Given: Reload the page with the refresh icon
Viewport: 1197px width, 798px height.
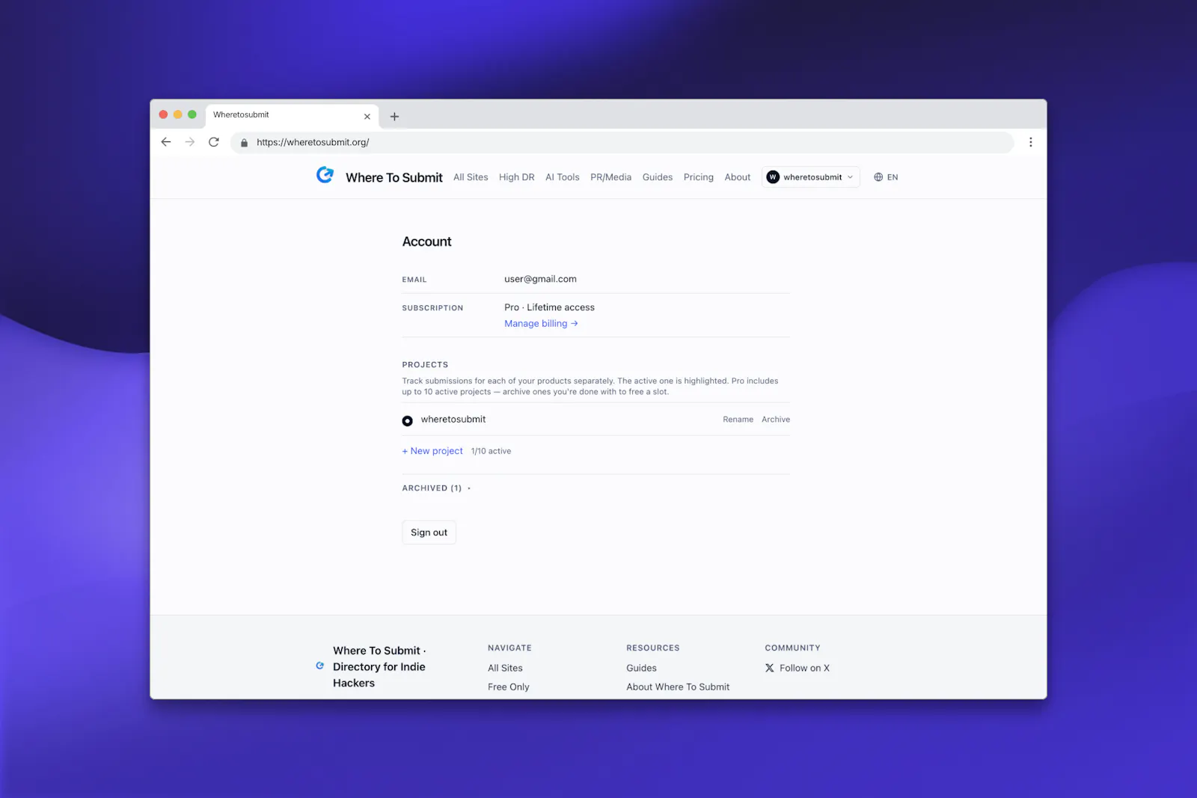Looking at the screenshot, I should (x=214, y=142).
